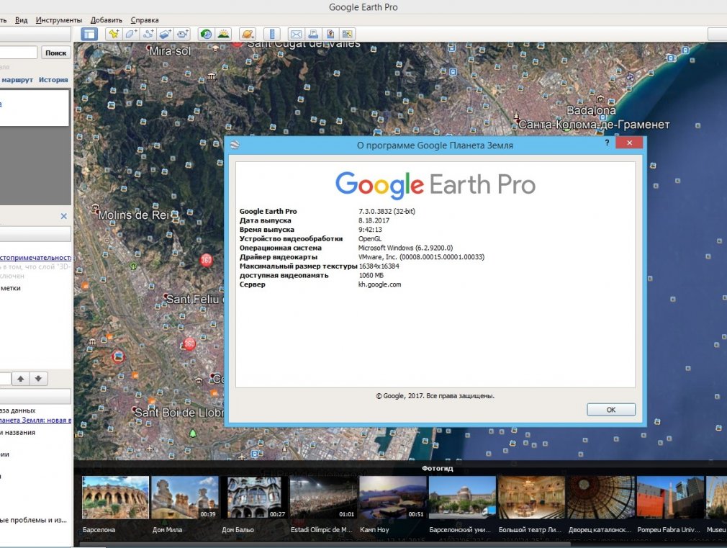Click the достопримечательности link in sidebar
The image size is (727, 548).
36,258
